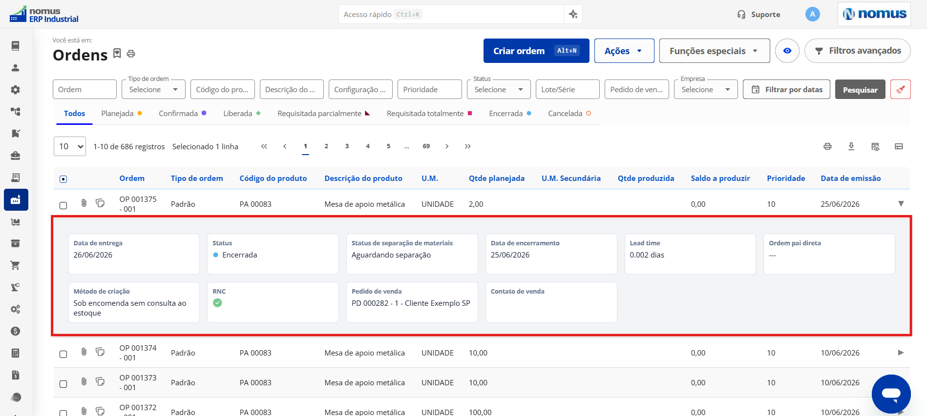This screenshot has width=927, height=416.
Task: Expand the Ações dropdown menu
Action: pyautogui.click(x=624, y=51)
